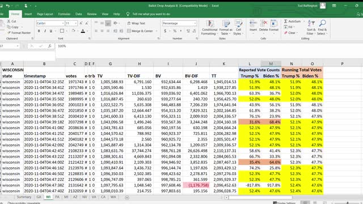Click the Tell me what you want to do box
The image size is (363, 204).
(x=151, y=14)
